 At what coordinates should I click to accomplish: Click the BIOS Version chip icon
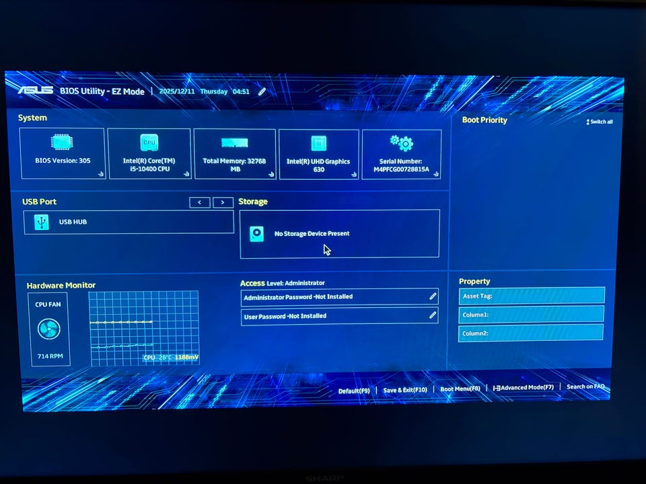pyautogui.click(x=62, y=142)
